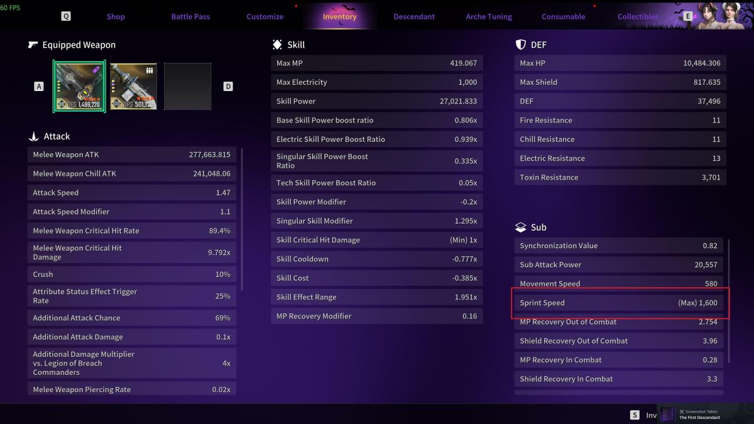Open the Shop tab
The height and width of the screenshot is (424, 754).
pos(116,16)
